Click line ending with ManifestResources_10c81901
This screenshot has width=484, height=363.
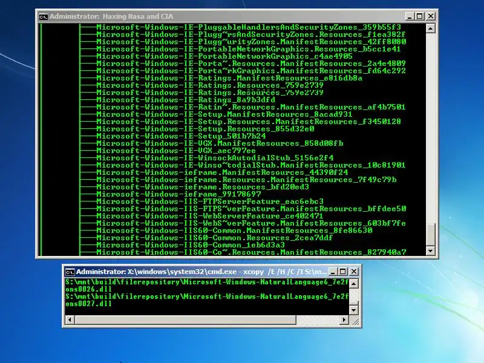tap(251, 165)
